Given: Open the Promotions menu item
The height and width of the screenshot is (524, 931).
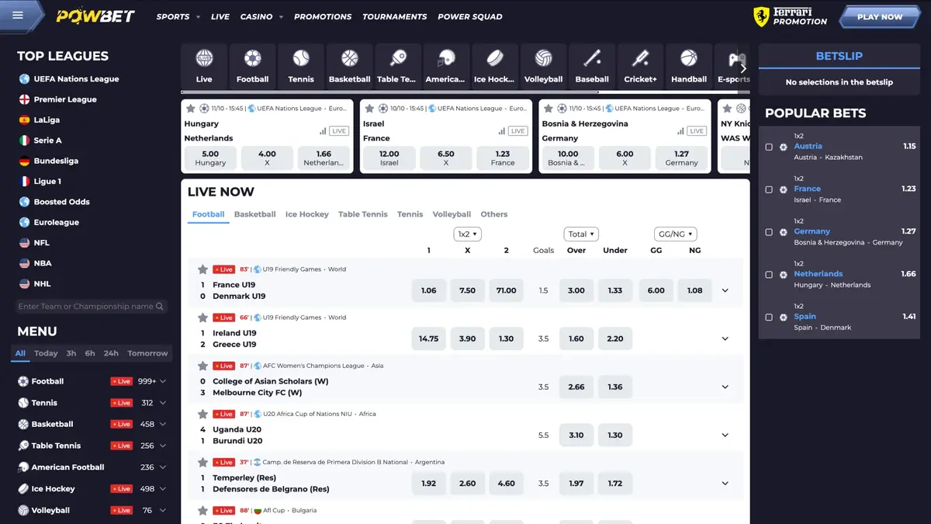Looking at the screenshot, I should 323,16.
